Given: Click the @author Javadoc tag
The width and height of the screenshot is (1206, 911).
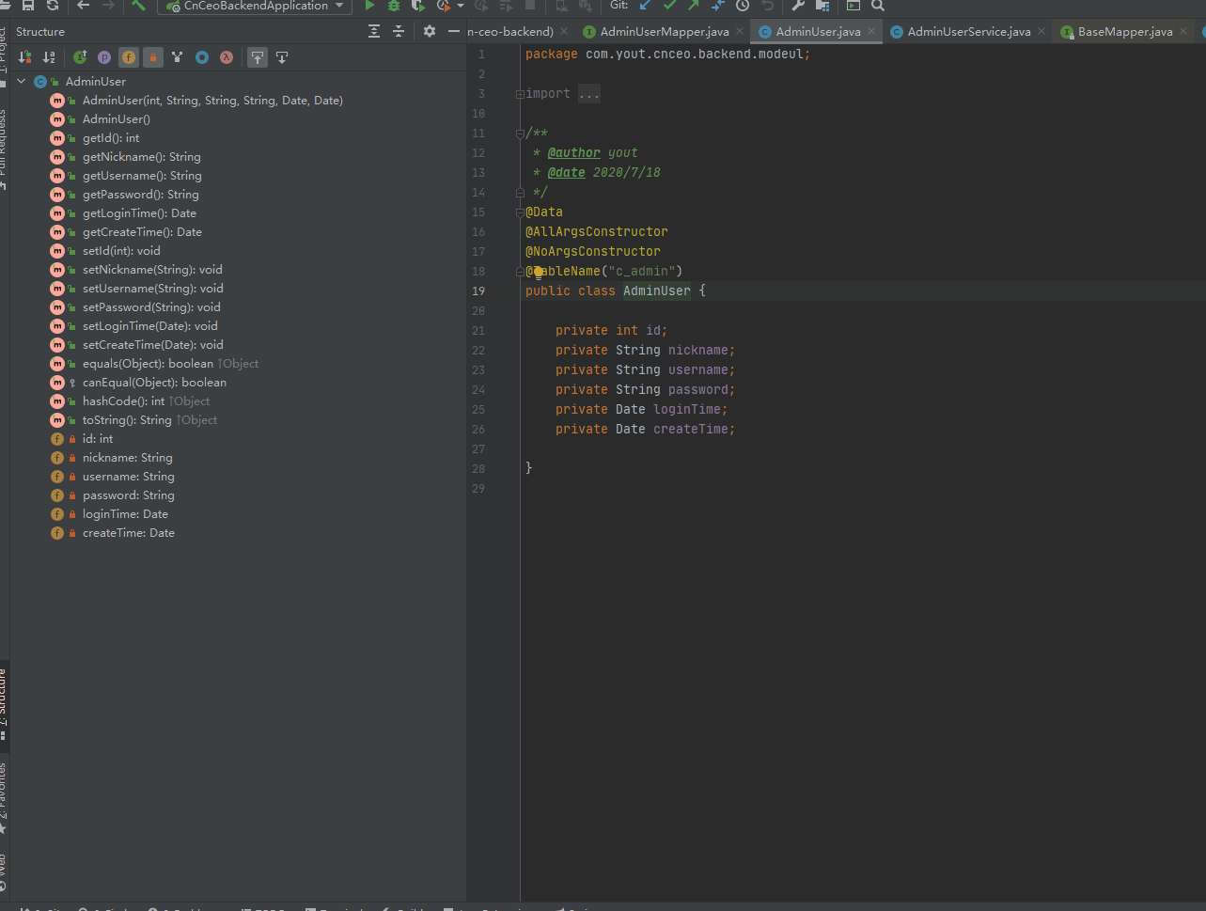Looking at the screenshot, I should 573,153.
